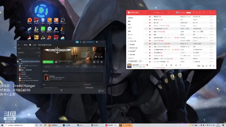The image size is (226, 127).
Task: Open Steam downloads at bottom center
Action: [61, 90]
